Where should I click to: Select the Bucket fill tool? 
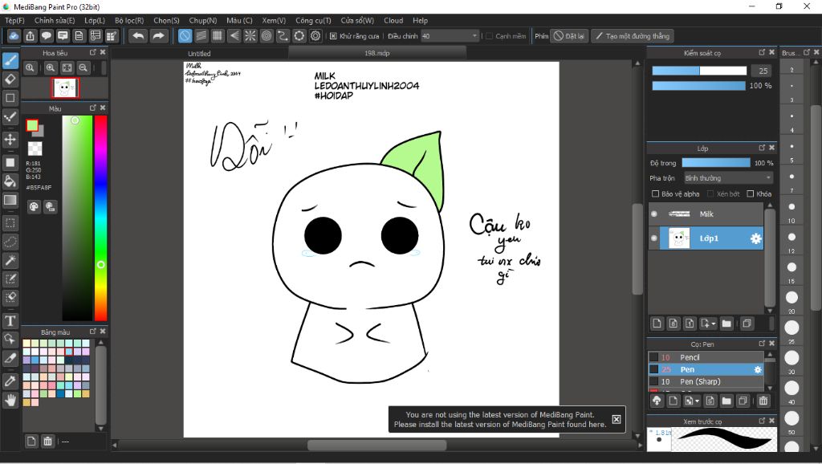pos(10,181)
